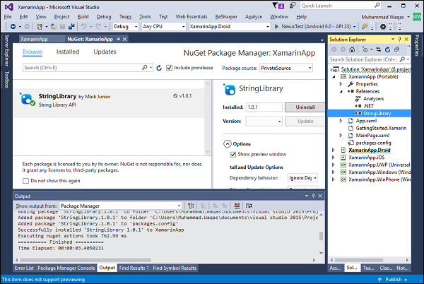This screenshot has height=284, width=424.
Task: Switch to the Installed tab
Action: coord(68,52)
